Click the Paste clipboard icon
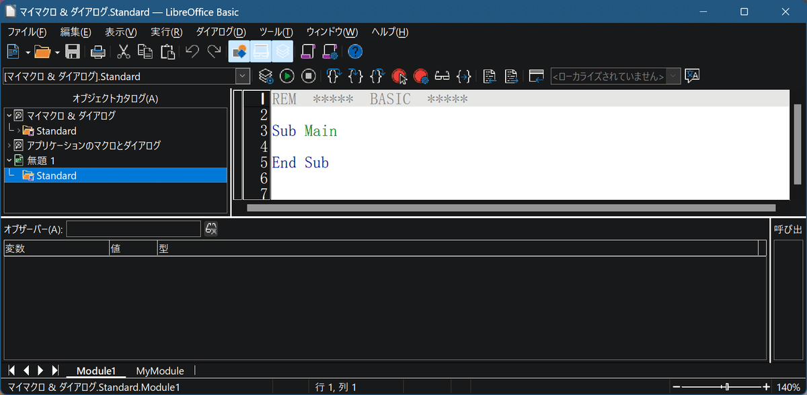807x395 pixels. [x=167, y=51]
